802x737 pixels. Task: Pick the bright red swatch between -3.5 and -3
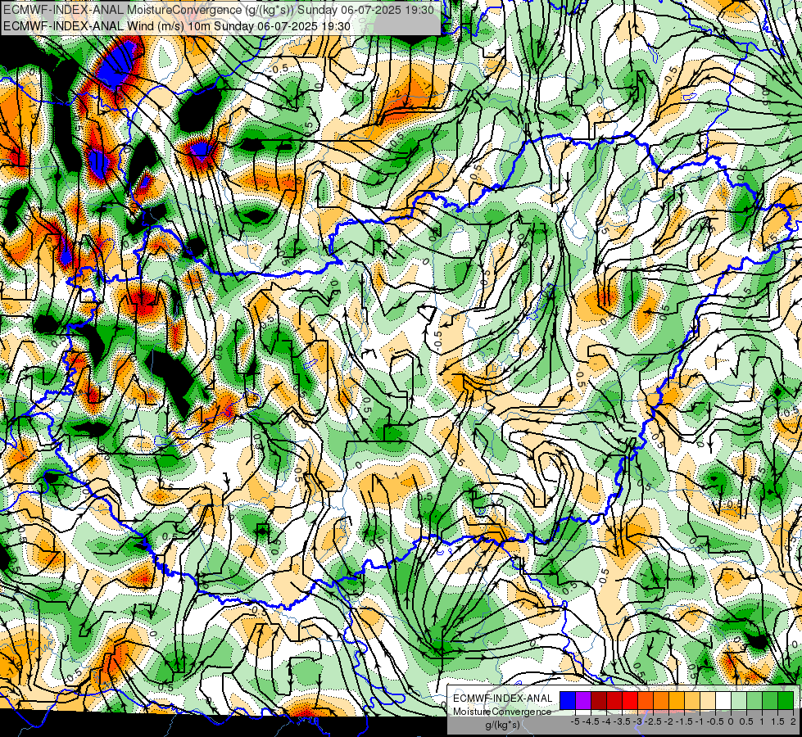630,701
